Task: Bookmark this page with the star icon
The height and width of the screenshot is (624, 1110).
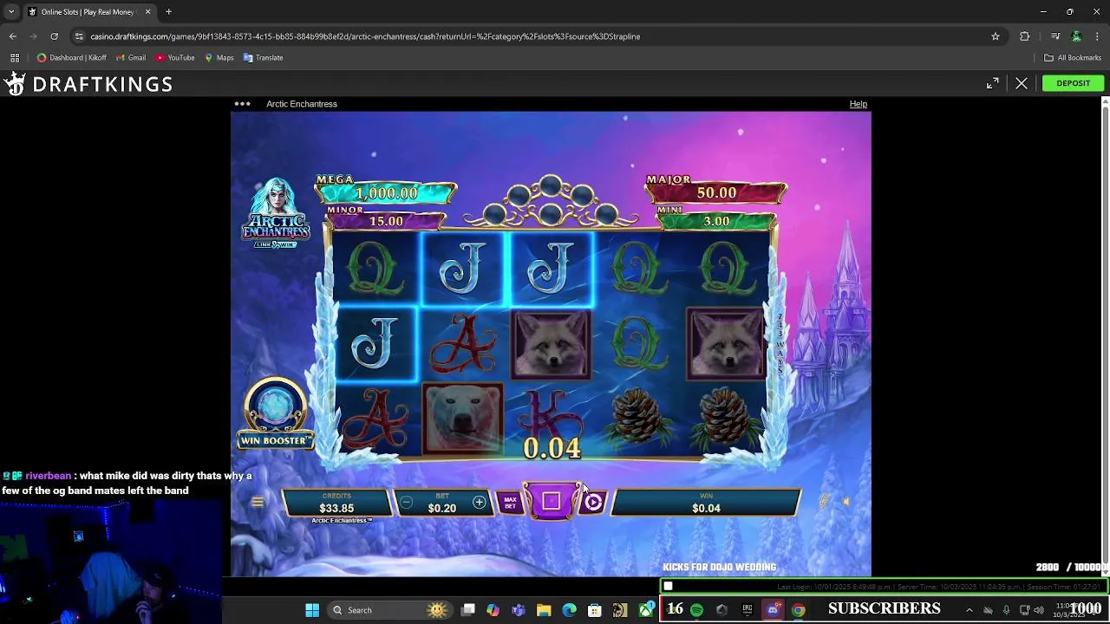Action: coord(996,36)
